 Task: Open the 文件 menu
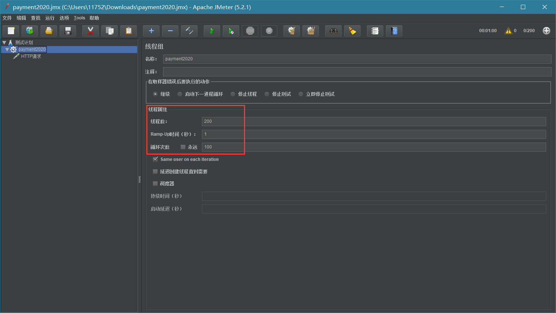[7, 18]
